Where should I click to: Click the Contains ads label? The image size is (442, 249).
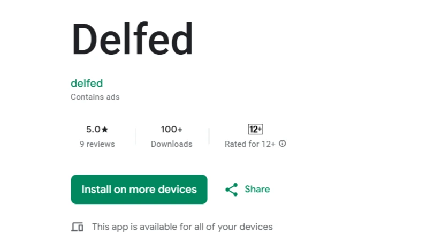(x=95, y=97)
